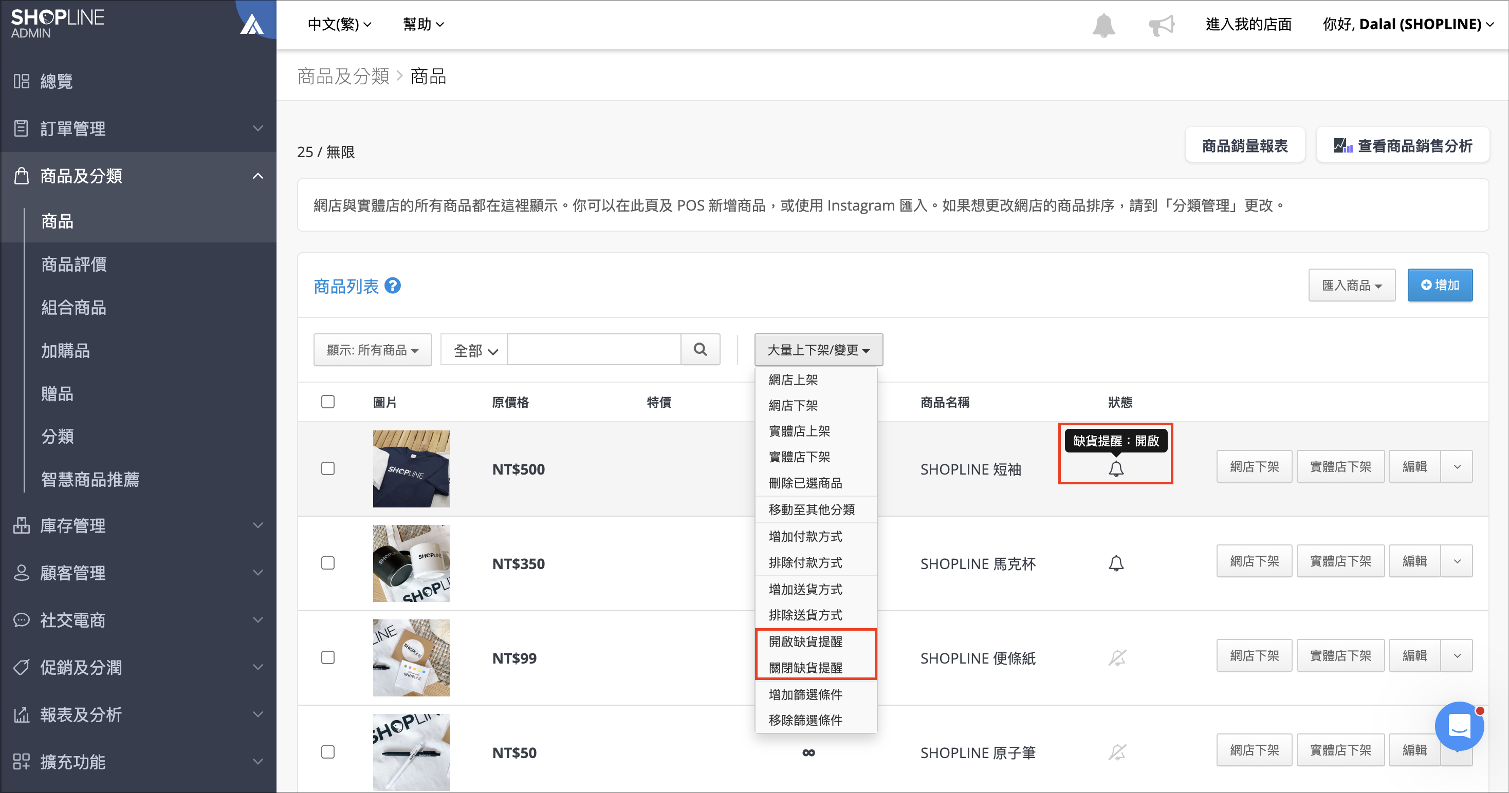The image size is (1509, 793).
Task: Click the 促銷及分潤 tag icon
Action: (22, 667)
